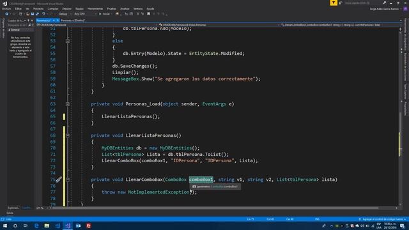Image resolution: width=409 pixels, height=230 pixels.
Task: Collapse the LlenarComboBox method at line 75
Action: click(x=68, y=180)
